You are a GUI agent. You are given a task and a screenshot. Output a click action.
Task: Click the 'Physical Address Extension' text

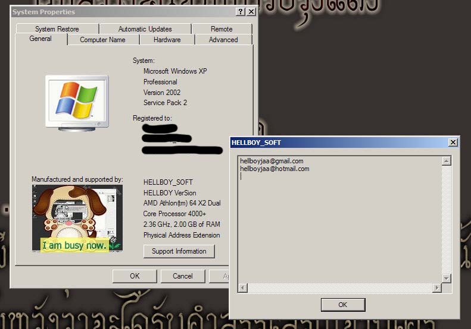click(x=182, y=235)
